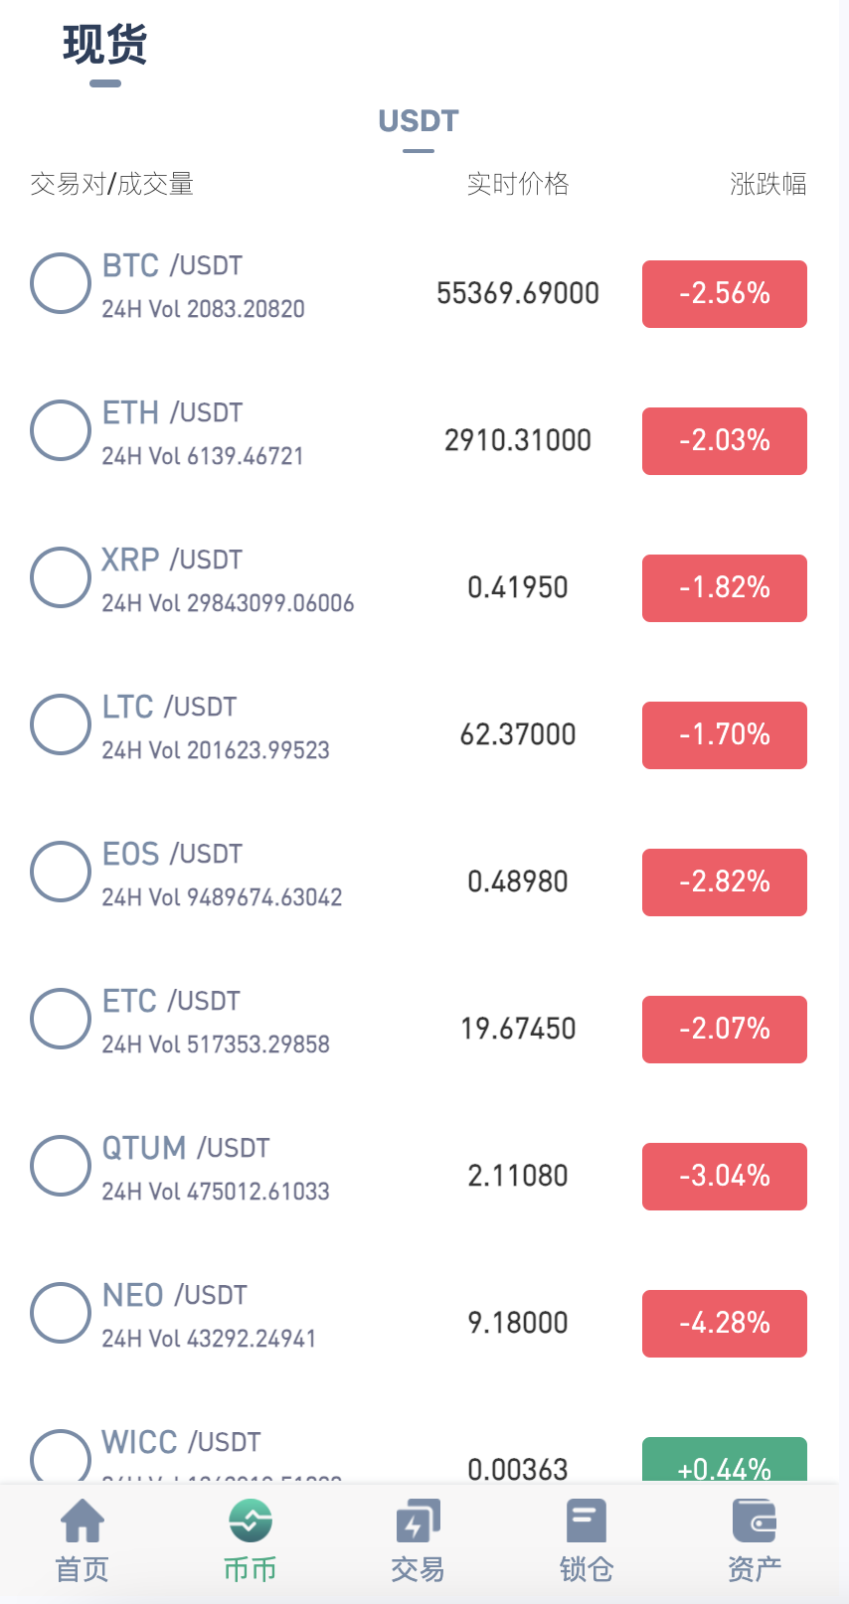Sort by 实时价格 column header
This screenshot has width=849, height=1604.
click(518, 184)
